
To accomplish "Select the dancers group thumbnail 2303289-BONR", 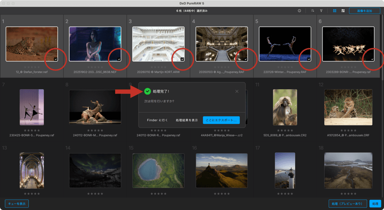I will 348,44.
